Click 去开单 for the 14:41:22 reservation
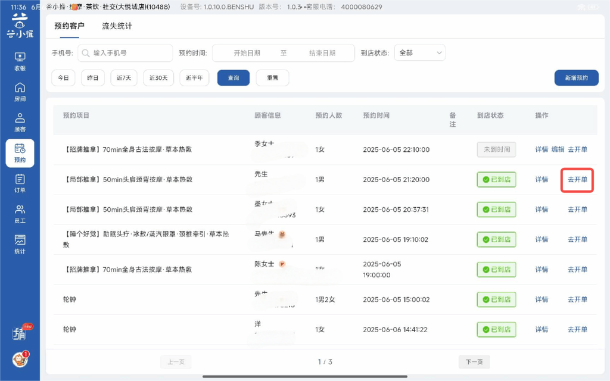 click(577, 329)
